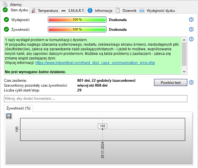198x168 pixels.
Task: Click the document icon on the Dziennik tab
Action: (x=118, y=10)
